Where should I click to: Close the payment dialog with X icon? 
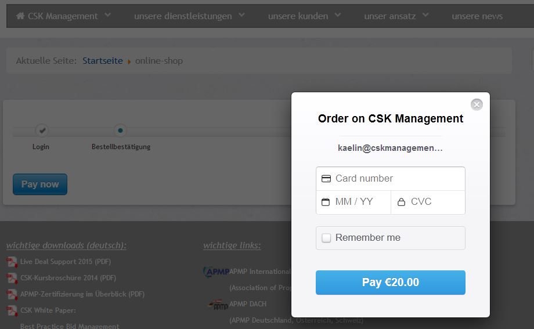[x=477, y=104]
